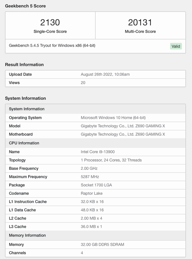Click the Channels label
Image resolution: width=192 pixels, height=259 pixels.
(17, 253)
